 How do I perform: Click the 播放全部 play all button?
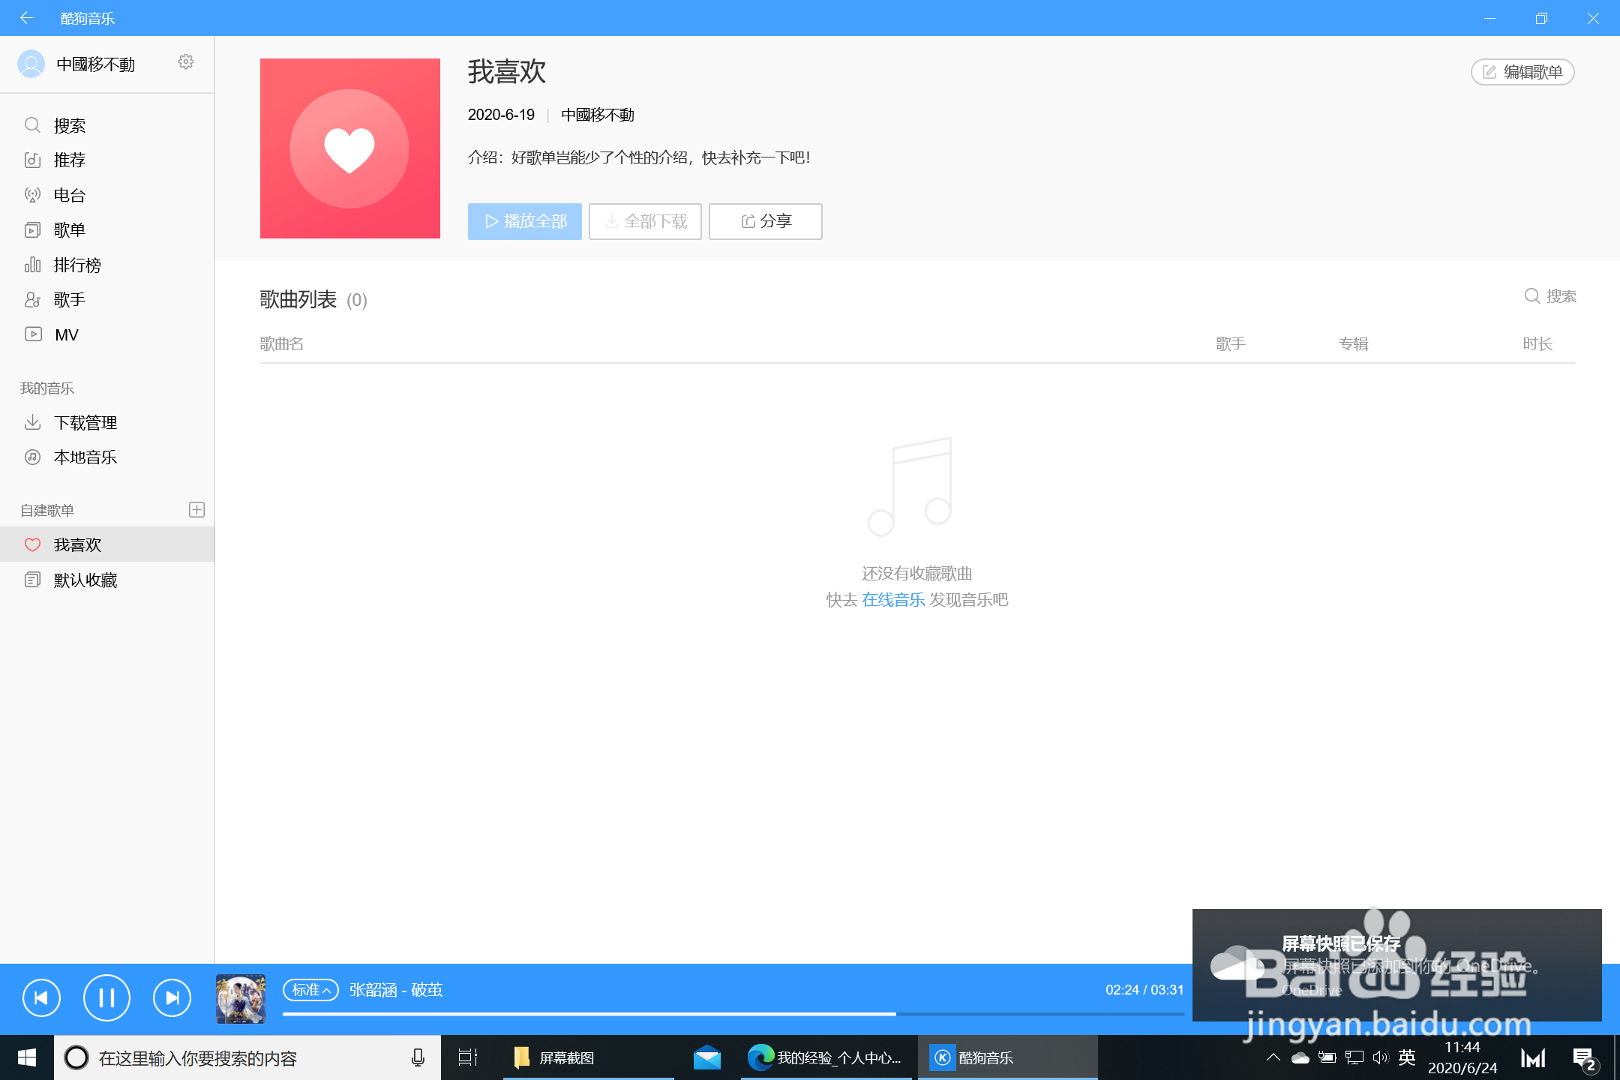[524, 221]
